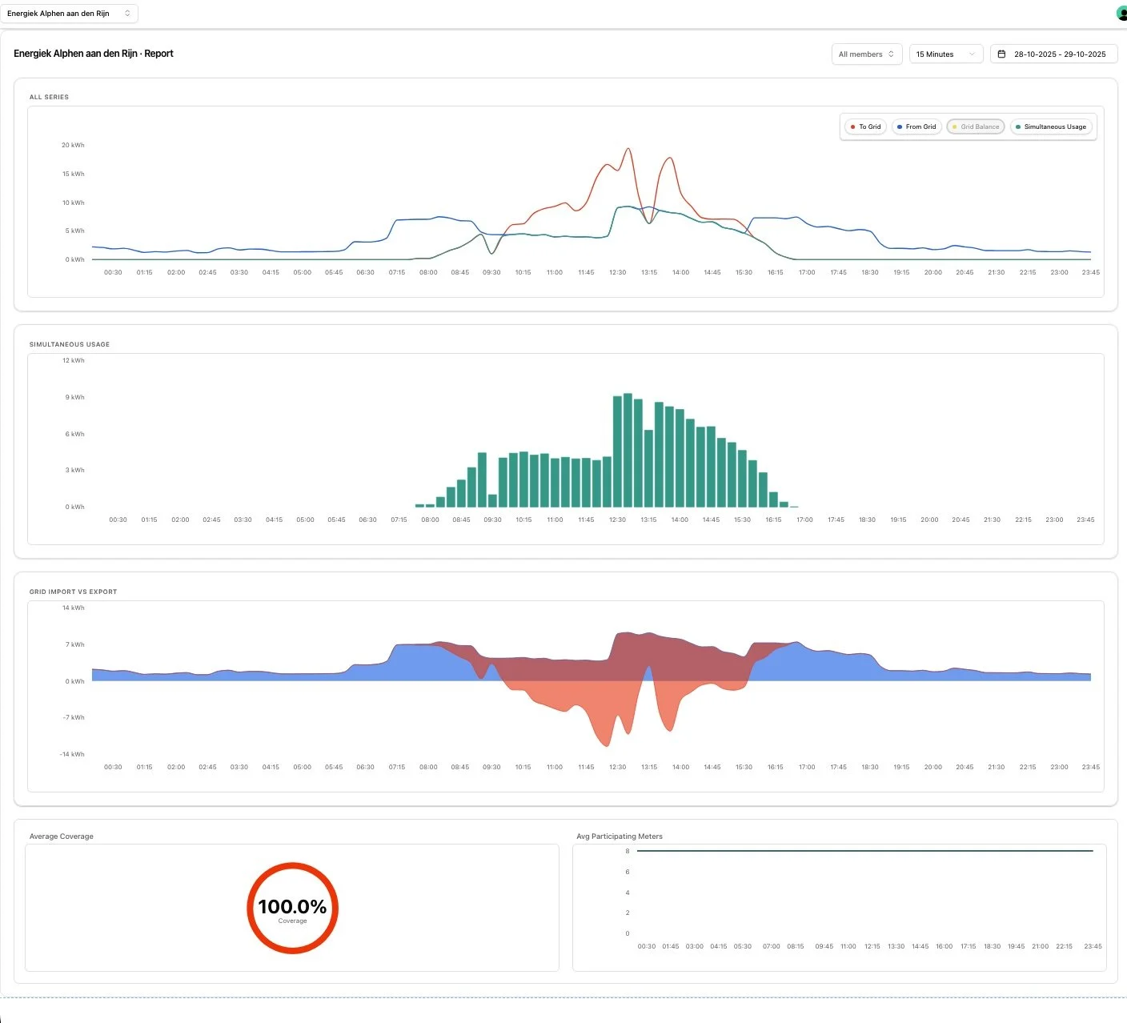Toggle the Simultaneous Usage series in the legend
Viewport: 1127px width, 1023px height.
pos(1051,126)
